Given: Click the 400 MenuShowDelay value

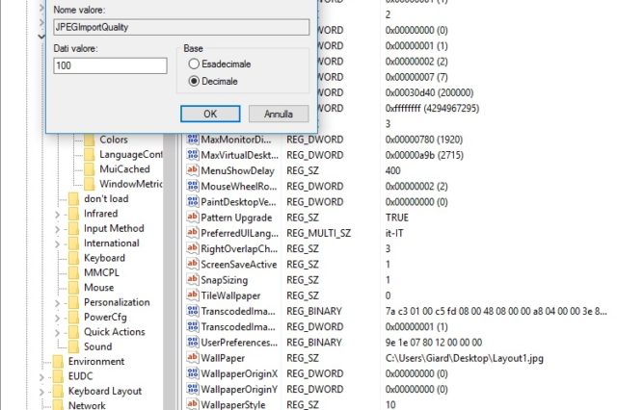Looking at the screenshot, I should click(x=392, y=170).
